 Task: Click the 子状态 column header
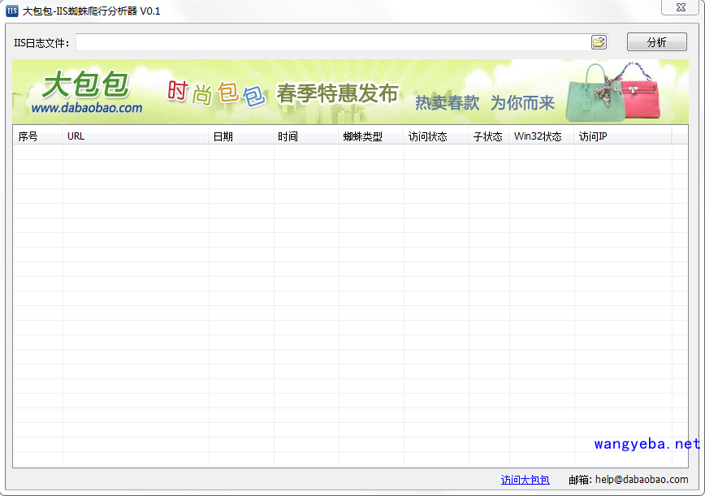pos(489,136)
